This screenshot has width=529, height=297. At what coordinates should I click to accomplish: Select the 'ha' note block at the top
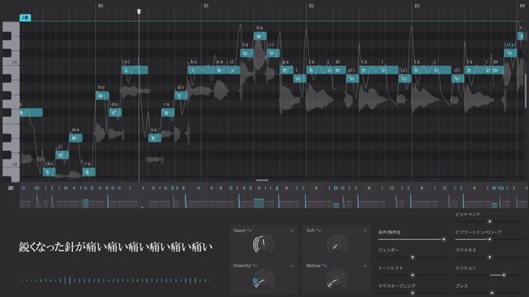[260, 36]
